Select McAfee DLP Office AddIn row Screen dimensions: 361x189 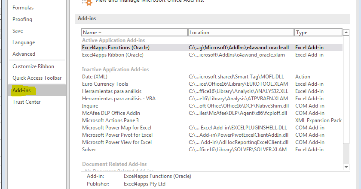coord(212,113)
